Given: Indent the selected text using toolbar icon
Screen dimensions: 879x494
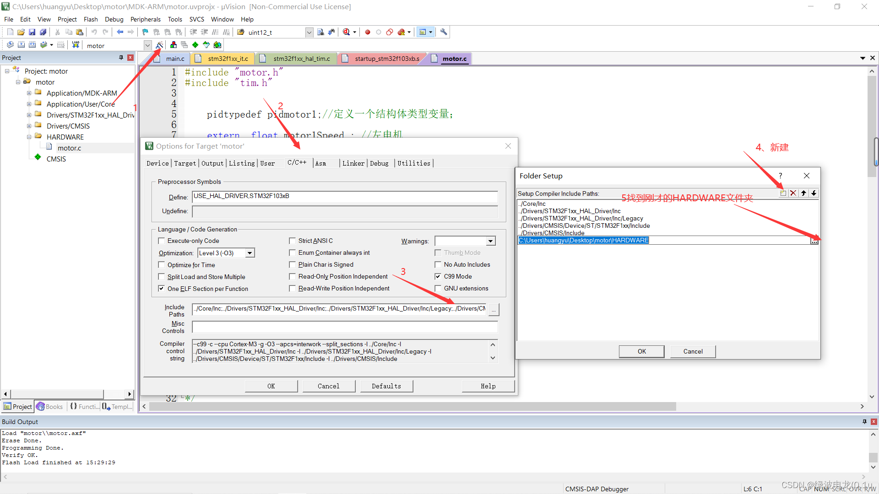Looking at the screenshot, I should click(193, 32).
